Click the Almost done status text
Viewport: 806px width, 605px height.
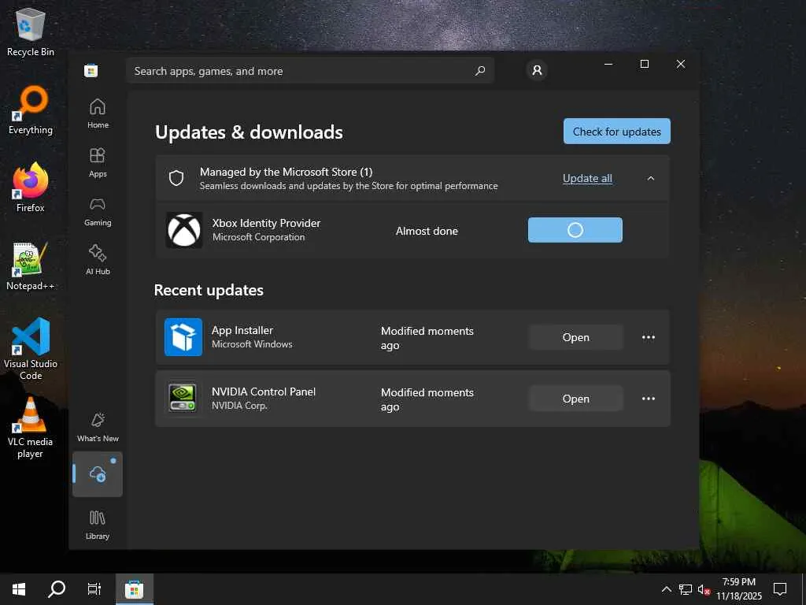(x=427, y=231)
